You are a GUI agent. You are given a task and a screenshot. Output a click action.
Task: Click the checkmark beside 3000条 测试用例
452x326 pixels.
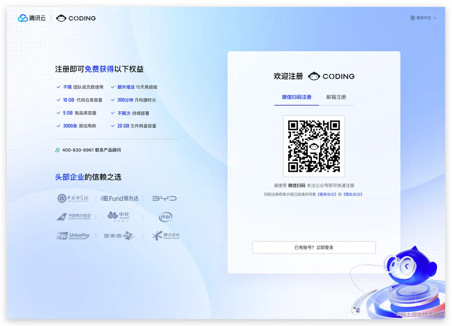[59, 126]
